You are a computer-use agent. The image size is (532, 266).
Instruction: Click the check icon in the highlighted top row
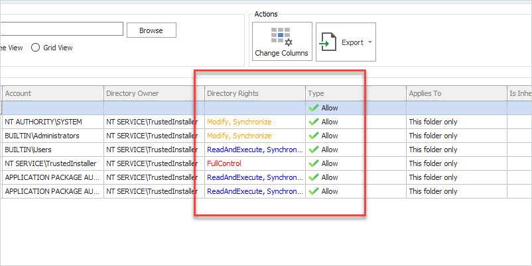click(314, 108)
